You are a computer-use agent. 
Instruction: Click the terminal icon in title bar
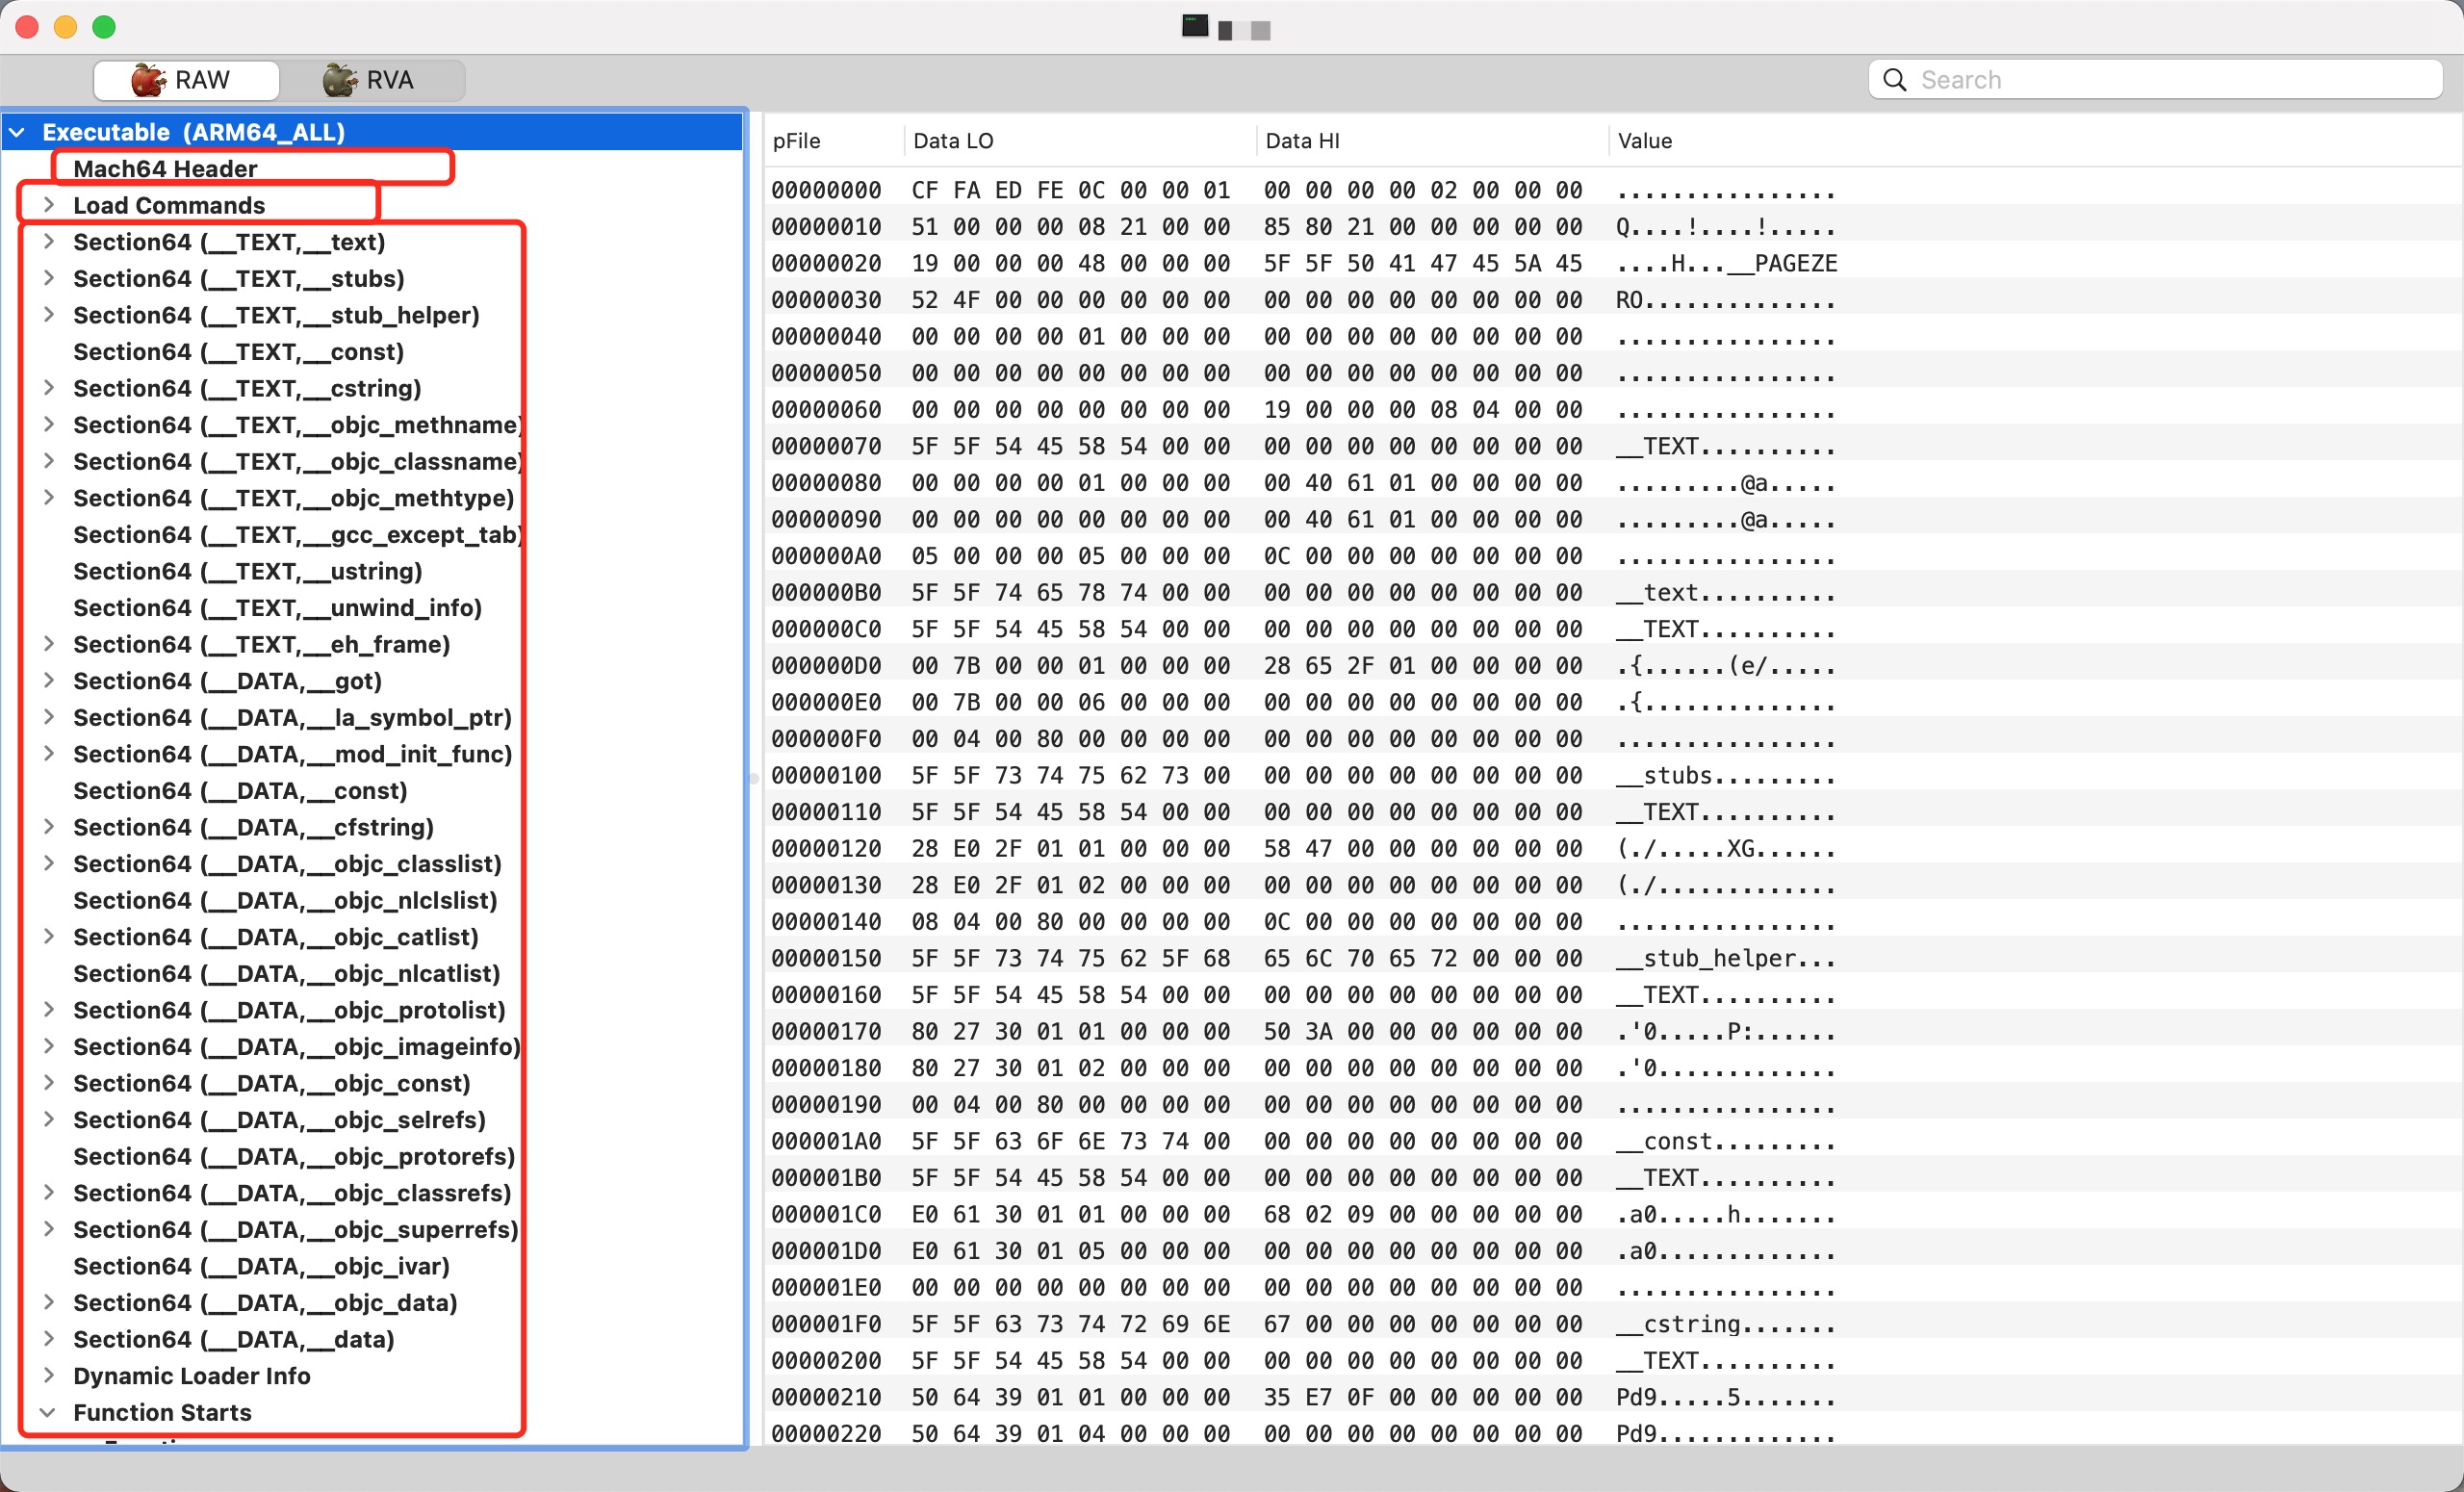click(1194, 27)
